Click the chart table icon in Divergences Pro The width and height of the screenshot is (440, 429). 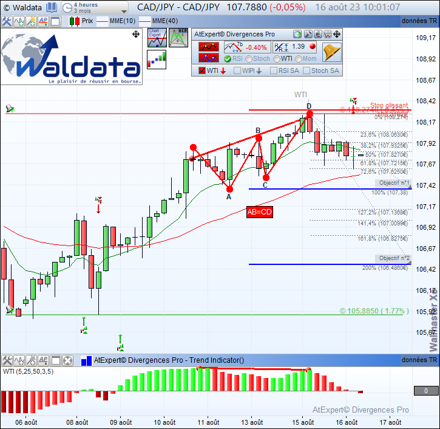tap(328, 34)
